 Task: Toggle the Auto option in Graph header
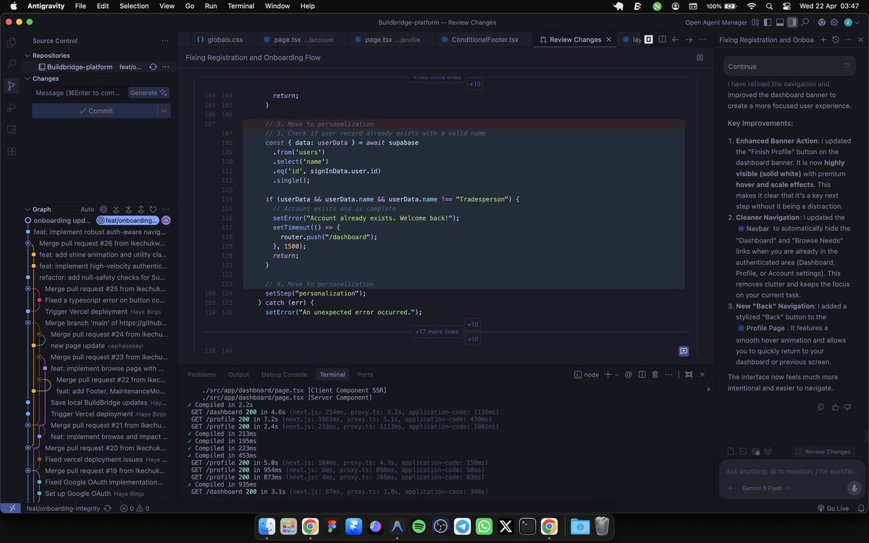(87, 209)
